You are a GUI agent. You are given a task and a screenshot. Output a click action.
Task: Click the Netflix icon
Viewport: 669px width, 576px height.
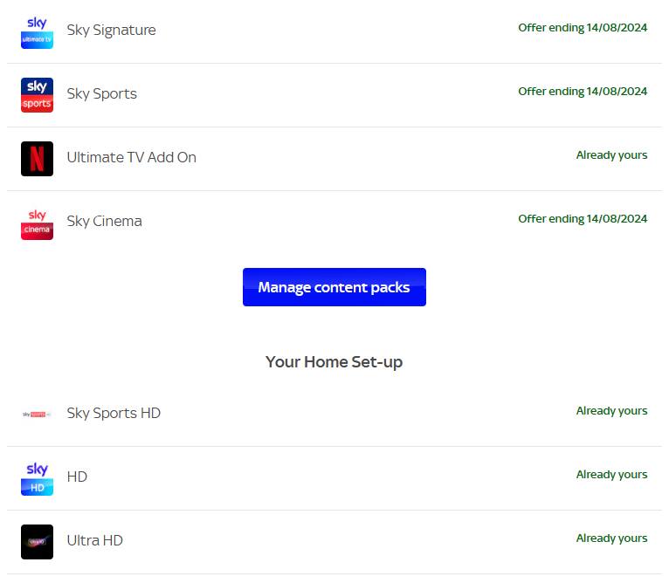pyautogui.click(x=37, y=158)
